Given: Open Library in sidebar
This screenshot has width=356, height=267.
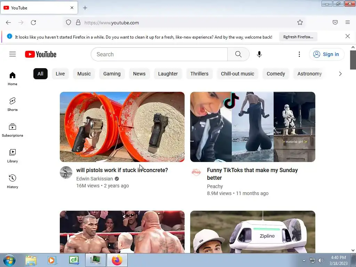Looking at the screenshot, I should point(13,156).
